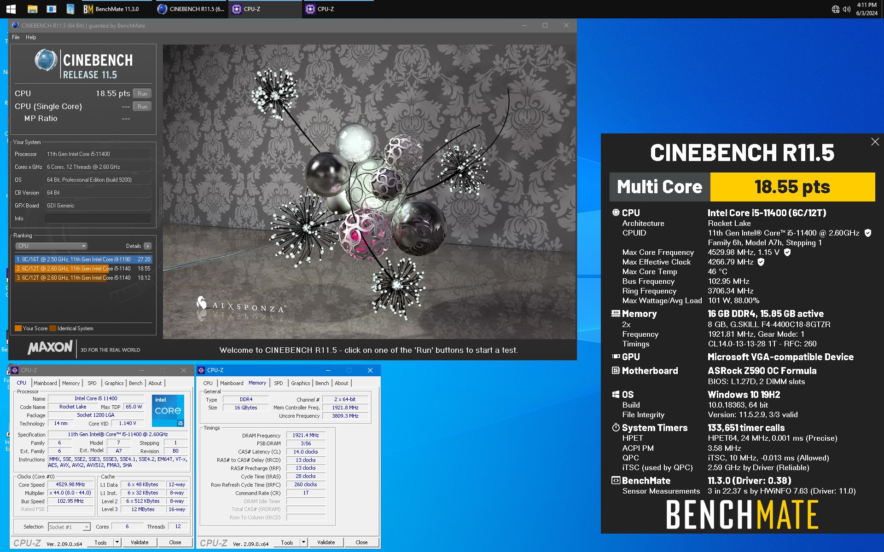This screenshot has width=884, height=552.
Task: Click Close button in left CPU-Z window
Action: (175, 542)
